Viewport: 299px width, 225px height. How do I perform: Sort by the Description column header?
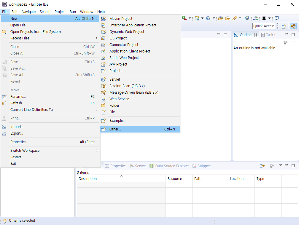[x=121, y=179]
